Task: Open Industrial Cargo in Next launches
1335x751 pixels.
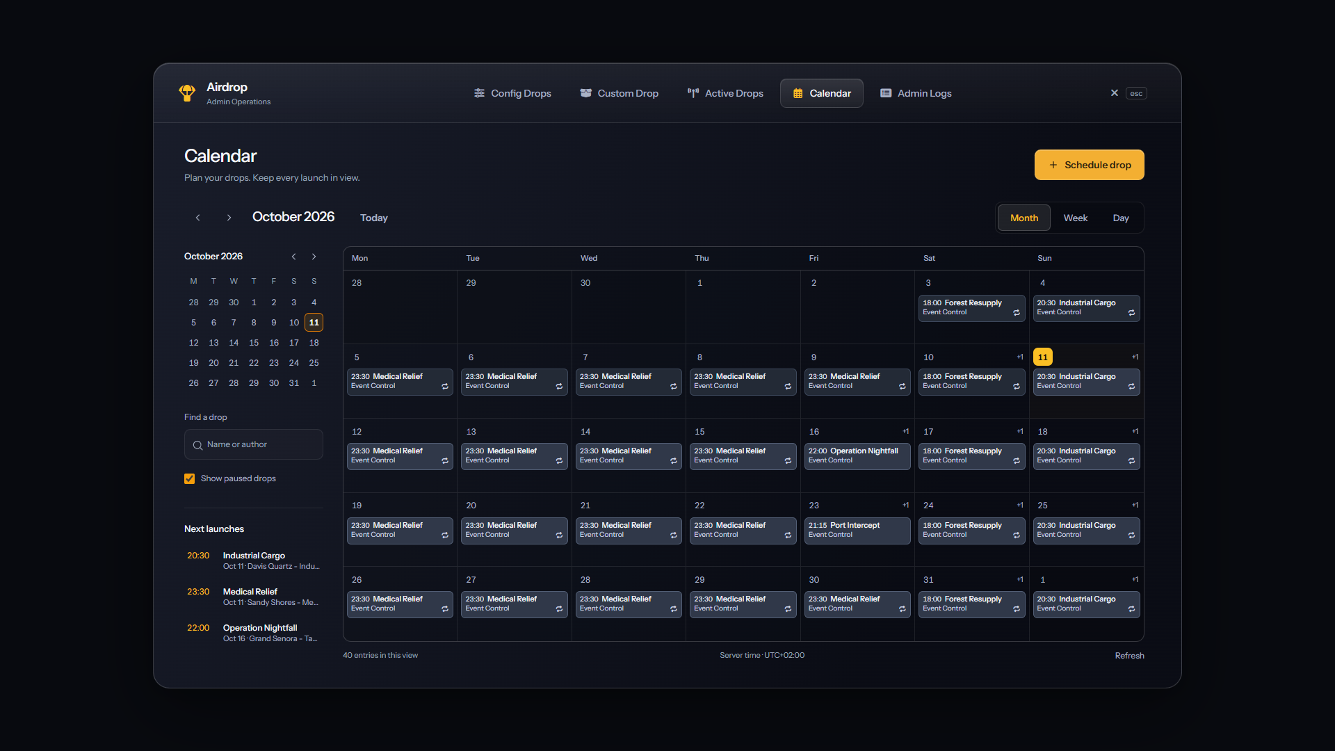Action: tap(254, 560)
